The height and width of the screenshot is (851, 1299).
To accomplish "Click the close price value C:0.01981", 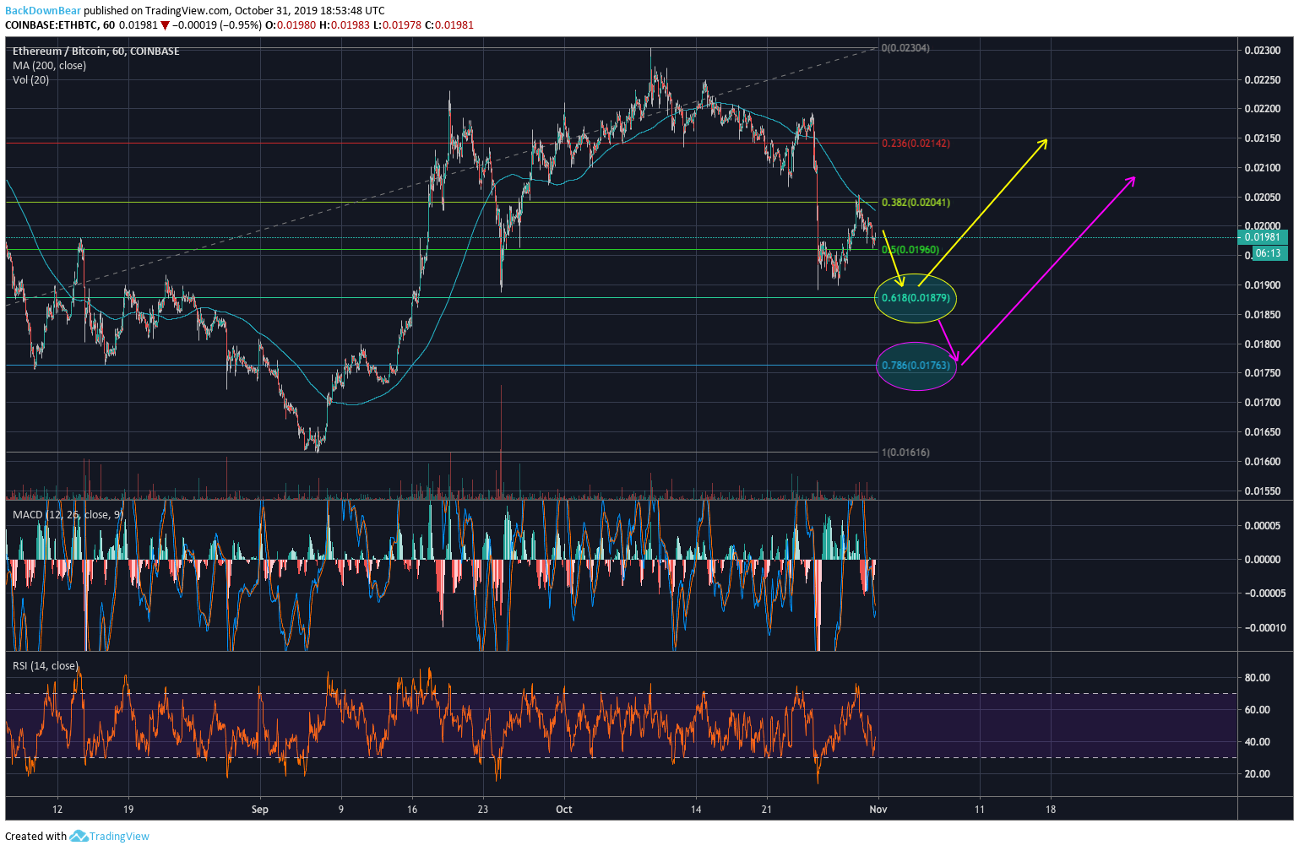I will point(449,25).
